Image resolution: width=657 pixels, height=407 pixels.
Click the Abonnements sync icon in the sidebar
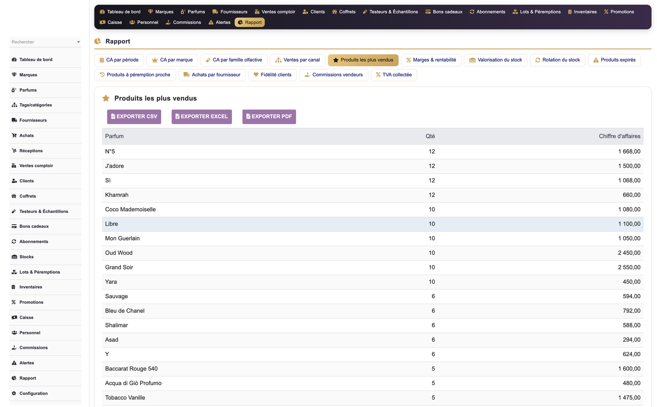pyautogui.click(x=14, y=241)
